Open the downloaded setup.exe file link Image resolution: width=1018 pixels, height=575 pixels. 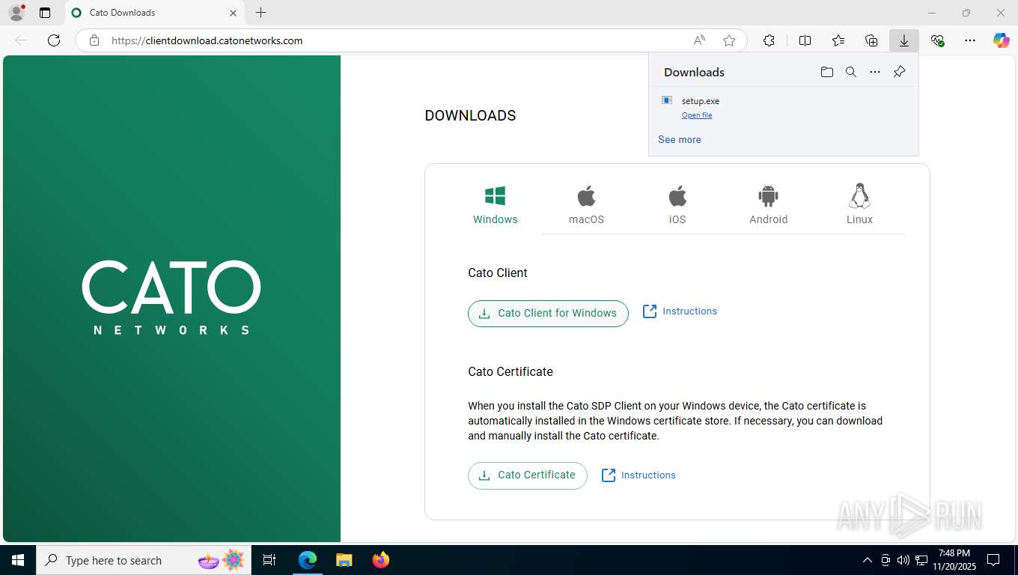(x=697, y=115)
